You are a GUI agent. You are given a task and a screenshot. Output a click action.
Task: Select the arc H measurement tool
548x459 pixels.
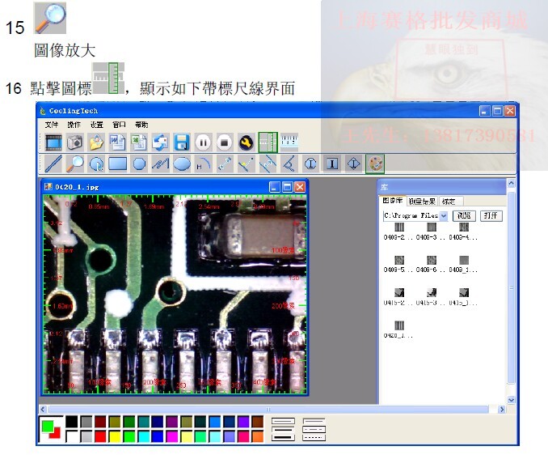coord(203,164)
